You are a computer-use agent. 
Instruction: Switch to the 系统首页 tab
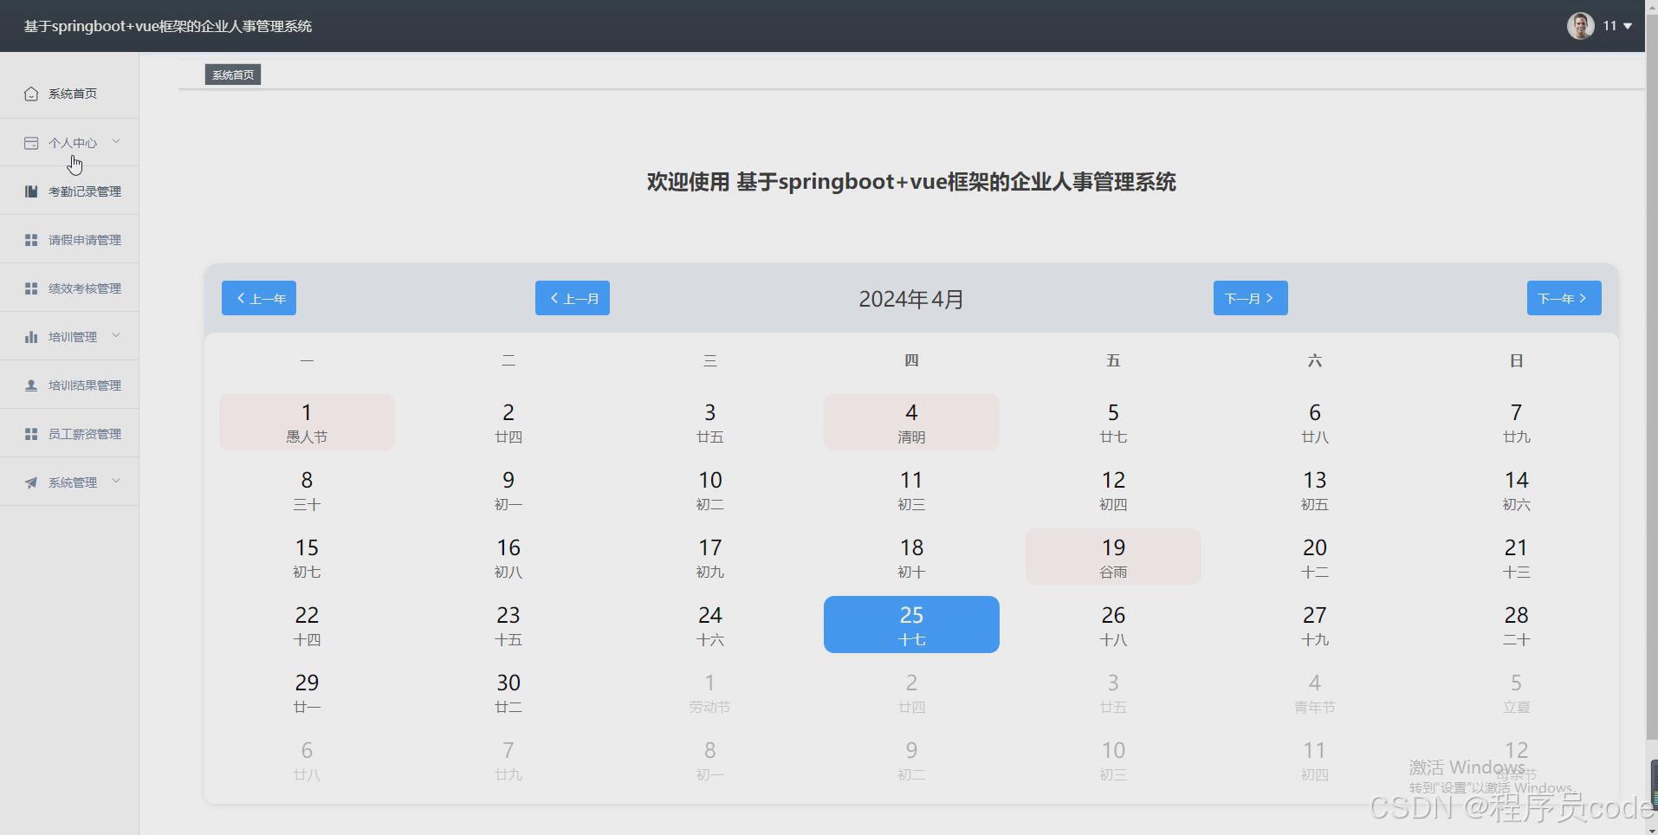231,74
